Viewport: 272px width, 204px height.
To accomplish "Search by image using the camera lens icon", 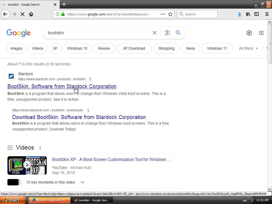I will (x=167, y=33).
